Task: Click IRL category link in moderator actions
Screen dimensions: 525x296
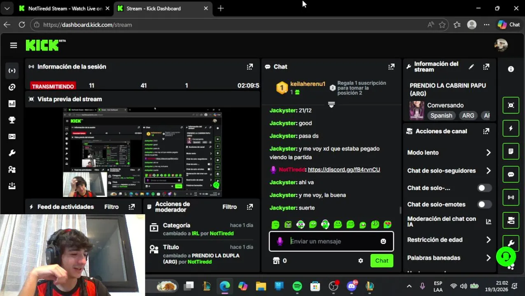Action: (x=195, y=234)
